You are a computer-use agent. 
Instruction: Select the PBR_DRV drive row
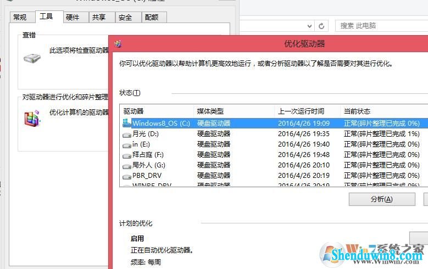point(274,176)
